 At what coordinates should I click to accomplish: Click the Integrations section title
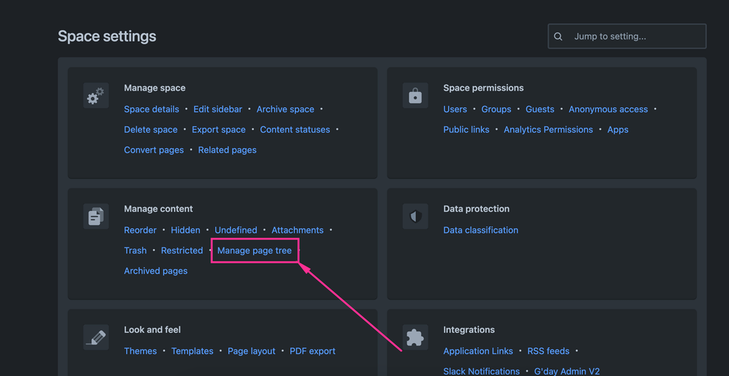click(469, 330)
